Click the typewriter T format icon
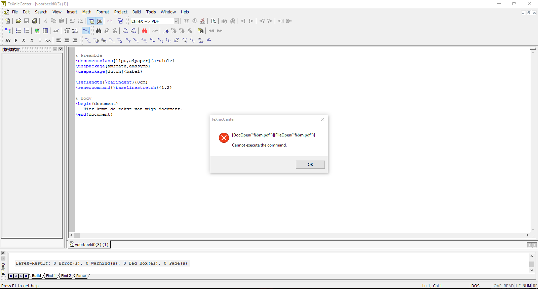Screen dimensions: 538x289 click(x=40, y=40)
